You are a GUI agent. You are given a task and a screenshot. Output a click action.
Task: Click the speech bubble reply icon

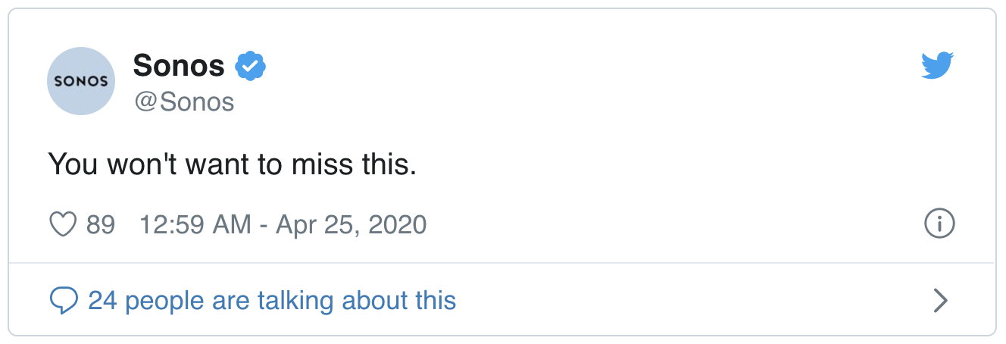coord(64,301)
